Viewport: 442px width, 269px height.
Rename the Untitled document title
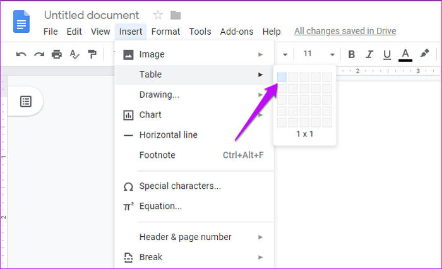pyautogui.click(x=92, y=15)
